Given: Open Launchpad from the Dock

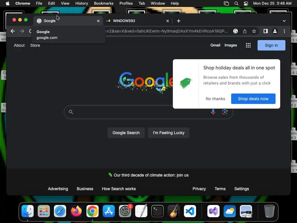Looking at the screenshot, I should point(44,211).
